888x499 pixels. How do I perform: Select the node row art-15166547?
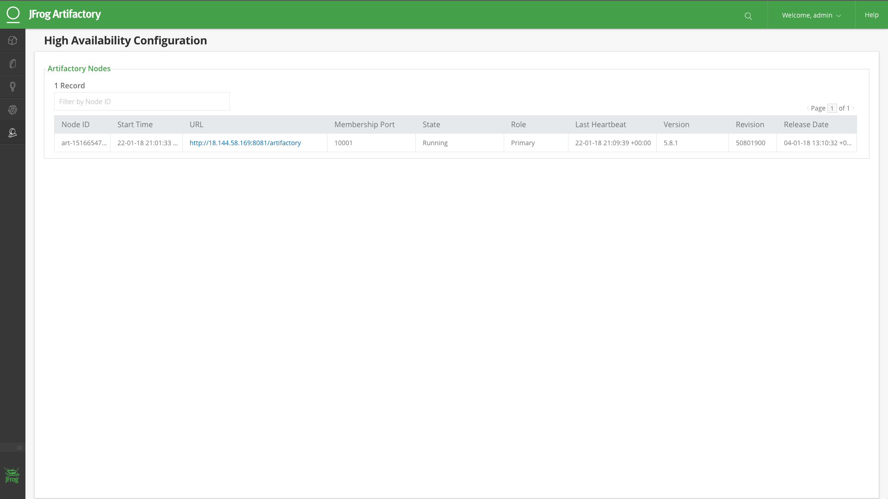[x=83, y=143]
